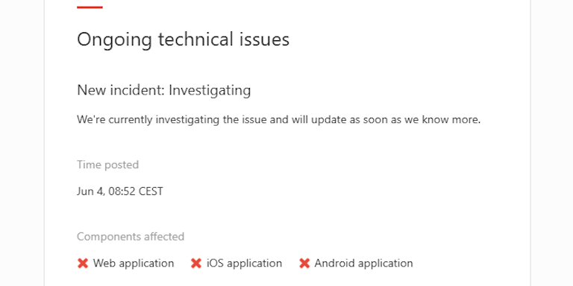Select the Web application component label
This screenshot has width=573, height=286.
[134, 263]
